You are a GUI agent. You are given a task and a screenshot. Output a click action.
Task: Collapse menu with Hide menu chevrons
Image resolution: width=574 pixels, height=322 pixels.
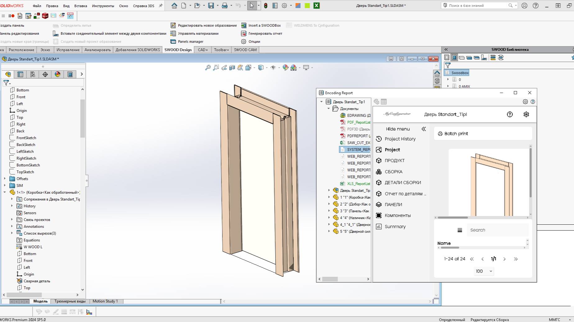click(424, 129)
